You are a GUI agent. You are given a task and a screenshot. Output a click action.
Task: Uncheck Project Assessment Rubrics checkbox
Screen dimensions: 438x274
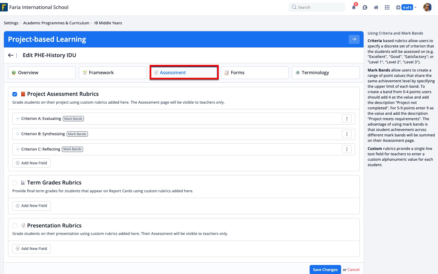pos(15,94)
